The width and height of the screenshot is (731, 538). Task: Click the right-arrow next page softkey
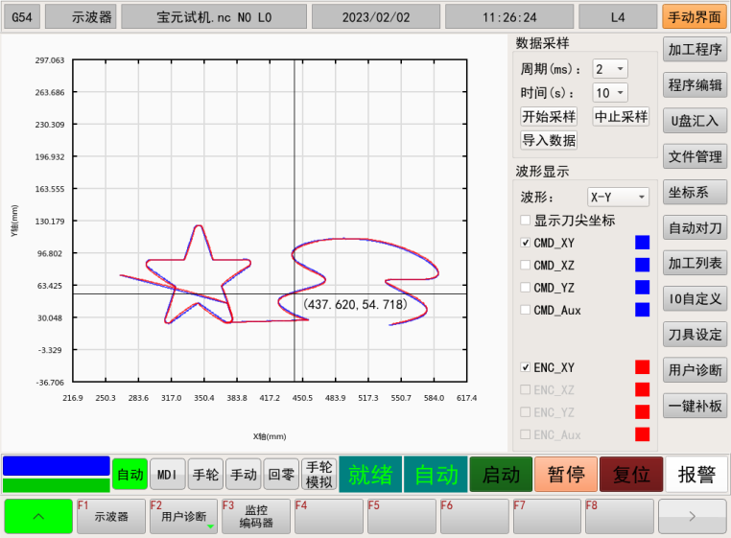click(x=692, y=516)
